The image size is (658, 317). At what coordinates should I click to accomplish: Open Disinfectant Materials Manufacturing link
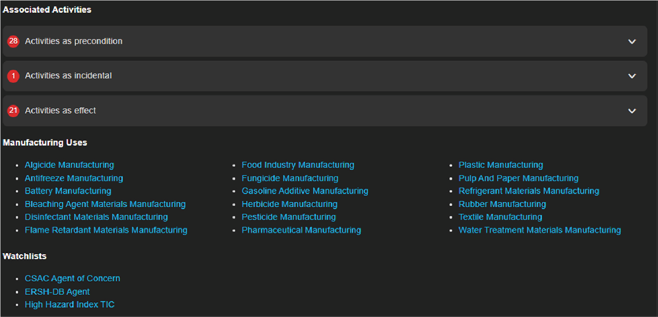(96, 217)
